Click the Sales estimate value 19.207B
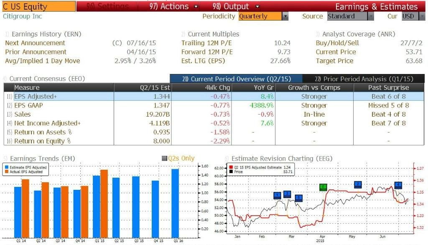The width and height of the screenshot is (428, 245). (158, 115)
